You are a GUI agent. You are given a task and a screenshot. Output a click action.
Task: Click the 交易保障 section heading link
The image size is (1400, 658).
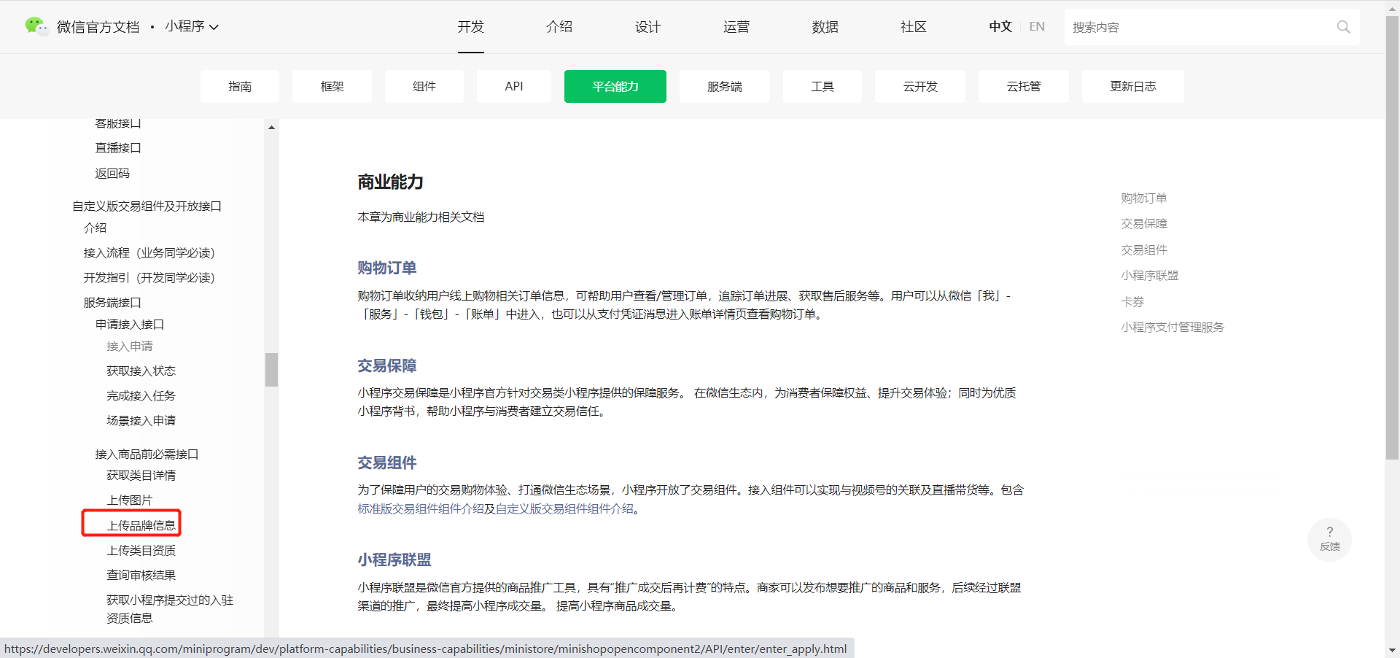386,365
